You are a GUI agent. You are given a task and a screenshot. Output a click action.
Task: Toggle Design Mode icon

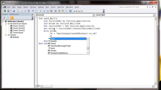51,11
